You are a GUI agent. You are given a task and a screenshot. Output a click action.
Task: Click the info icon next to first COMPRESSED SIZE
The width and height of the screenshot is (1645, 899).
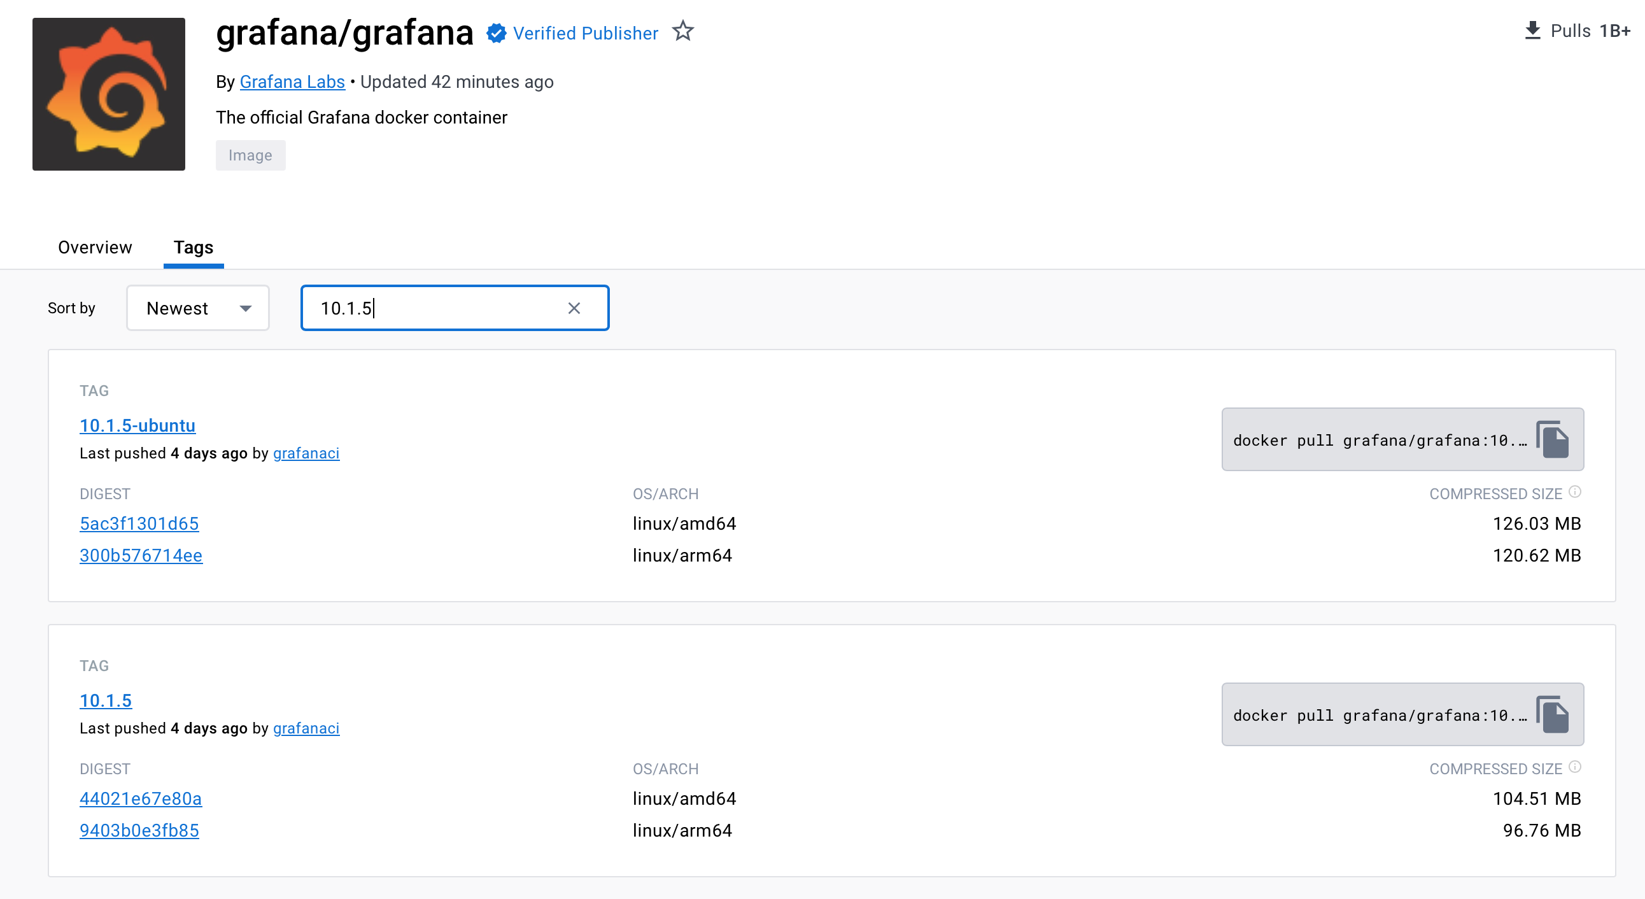click(x=1576, y=492)
